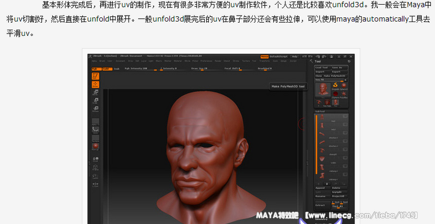
Task: Open the Document menu
Action: tap(121, 61)
